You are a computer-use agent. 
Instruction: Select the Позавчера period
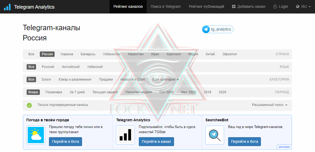(54, 92)
